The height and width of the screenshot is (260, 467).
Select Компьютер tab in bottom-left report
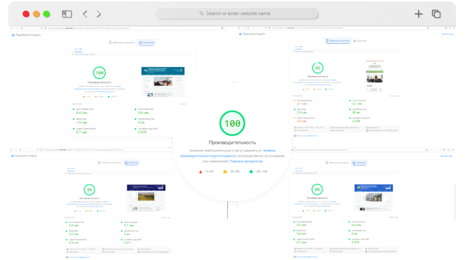coord(132,163)
